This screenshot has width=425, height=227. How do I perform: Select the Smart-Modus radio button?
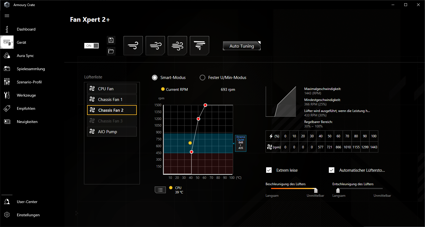point(155,78)
